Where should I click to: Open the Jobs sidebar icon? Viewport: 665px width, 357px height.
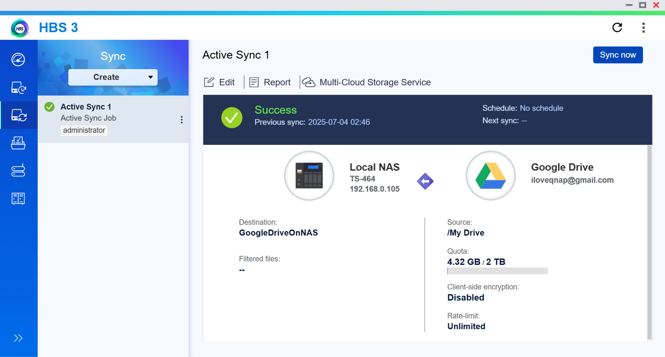(x=18, y=143)
